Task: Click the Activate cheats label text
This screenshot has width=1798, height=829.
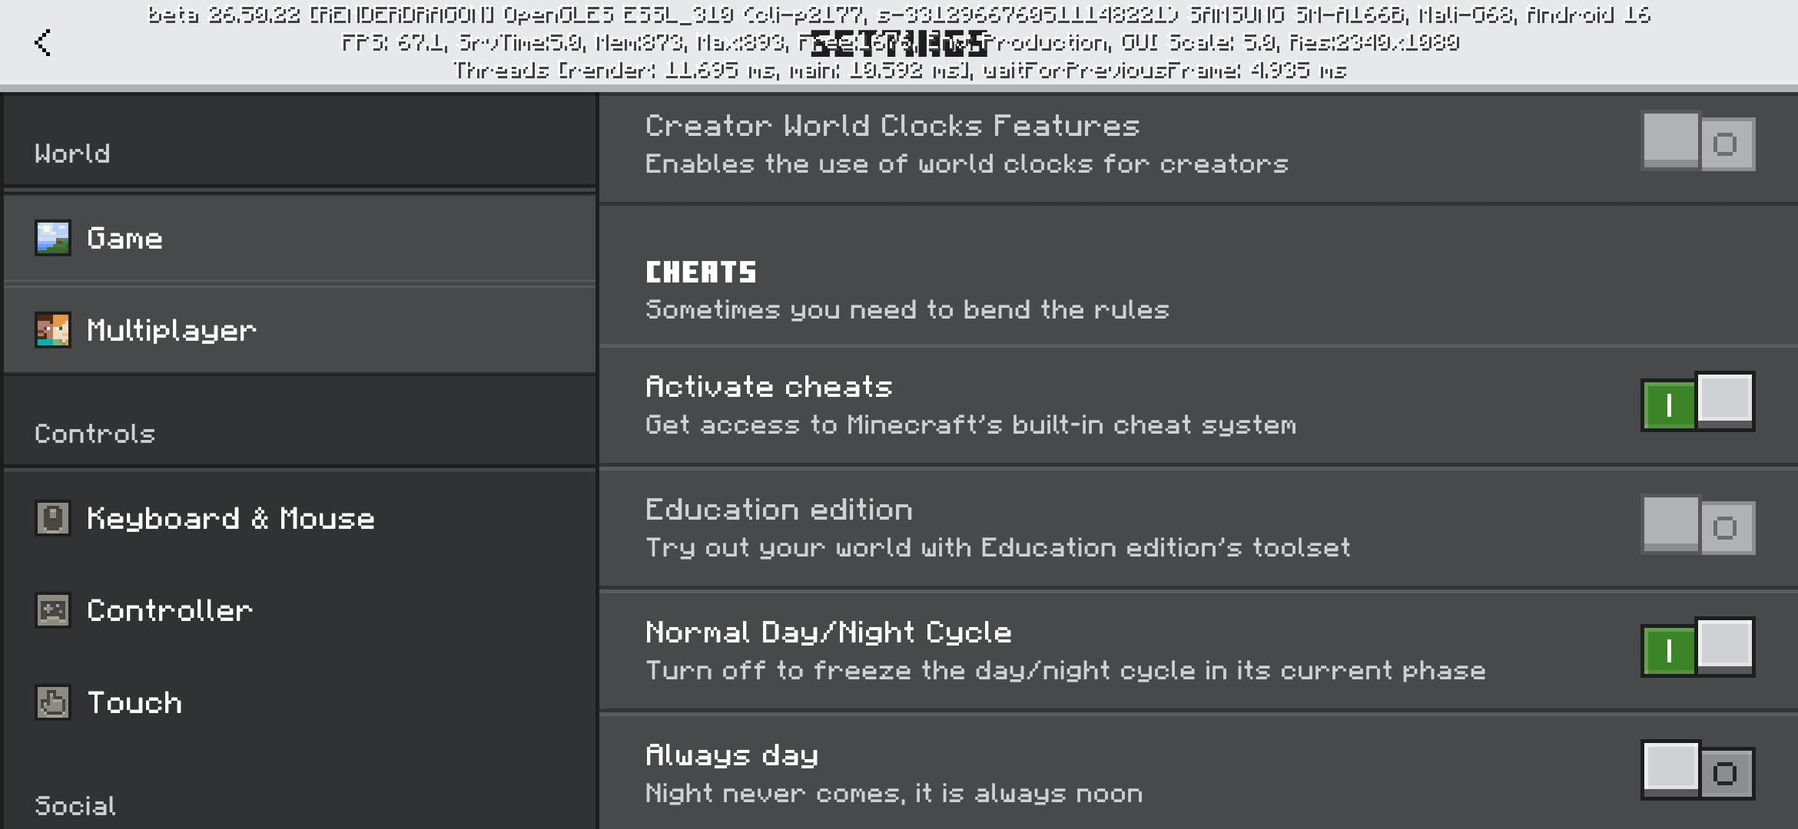Action: (x=768, y=387)
